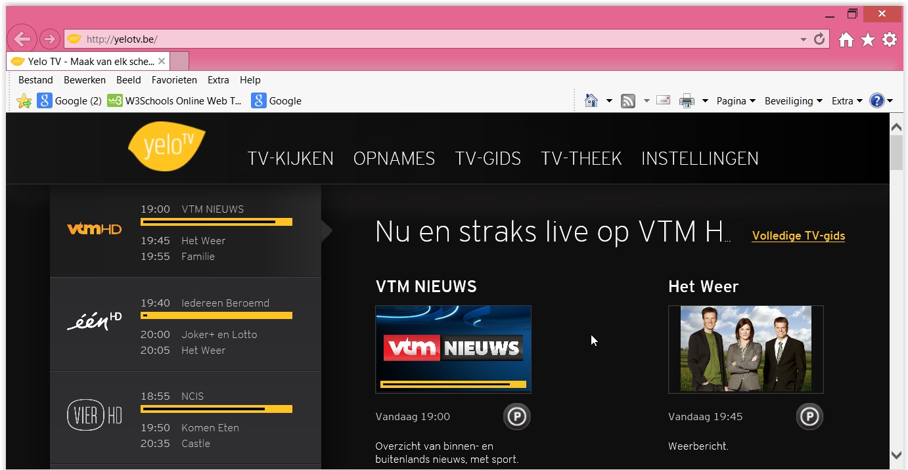The image size is (908, 470).
Task: Open the W3Schools Online Web bookmark
Action: (175, 101)
